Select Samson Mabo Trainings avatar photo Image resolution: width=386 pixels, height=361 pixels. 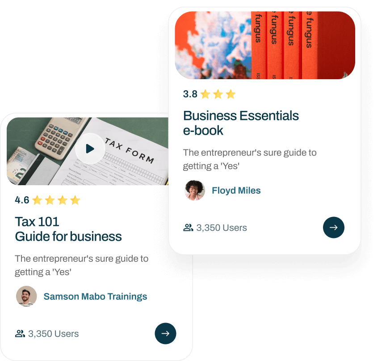pos(26,296)
